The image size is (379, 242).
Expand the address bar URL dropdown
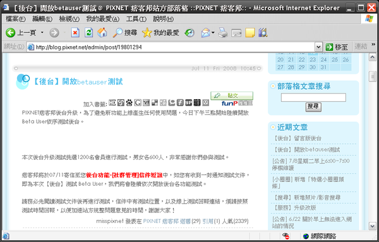click(x=318, y=47)
